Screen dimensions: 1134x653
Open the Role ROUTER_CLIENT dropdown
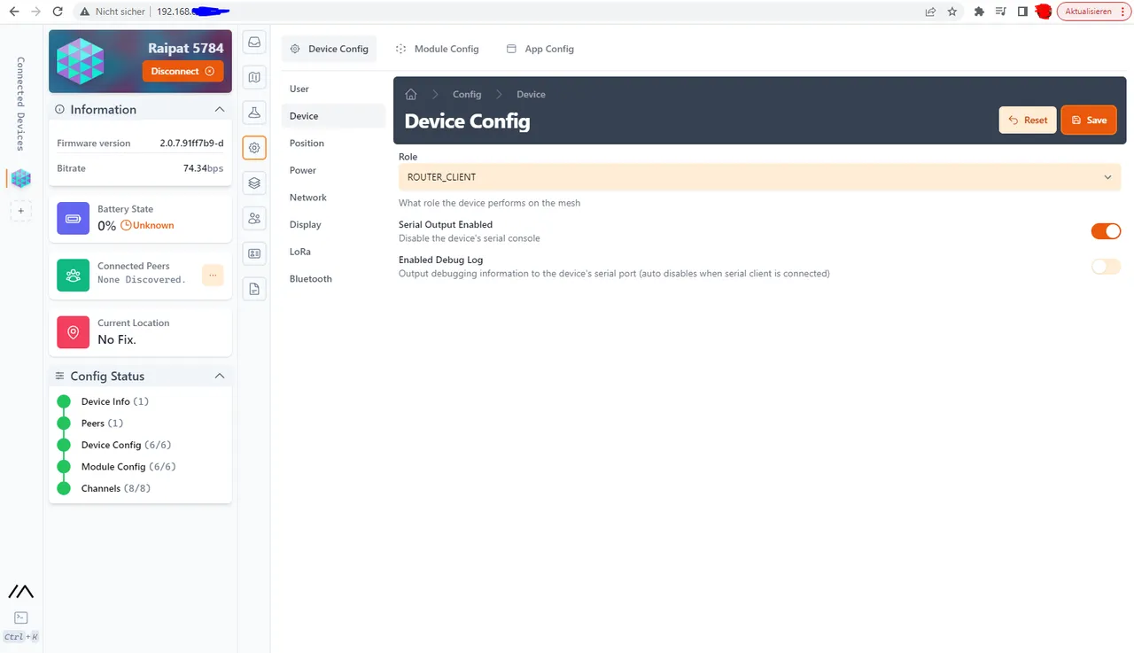(759, 177)
